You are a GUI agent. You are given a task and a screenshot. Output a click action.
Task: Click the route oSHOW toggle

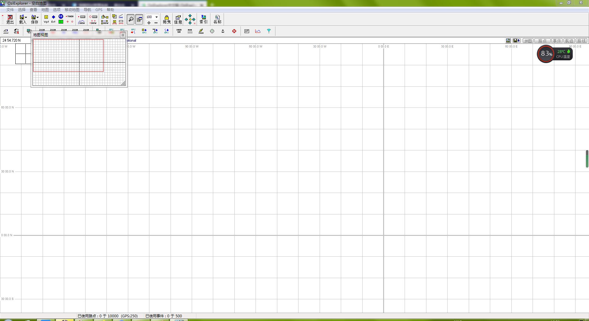pyautogui.click(x=93, y=22)
